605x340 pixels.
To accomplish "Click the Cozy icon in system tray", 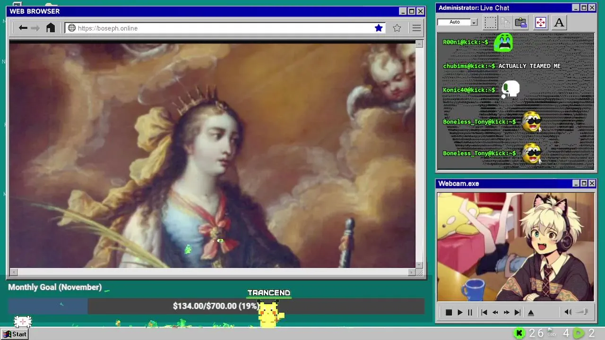I will [x=552, y=333].
